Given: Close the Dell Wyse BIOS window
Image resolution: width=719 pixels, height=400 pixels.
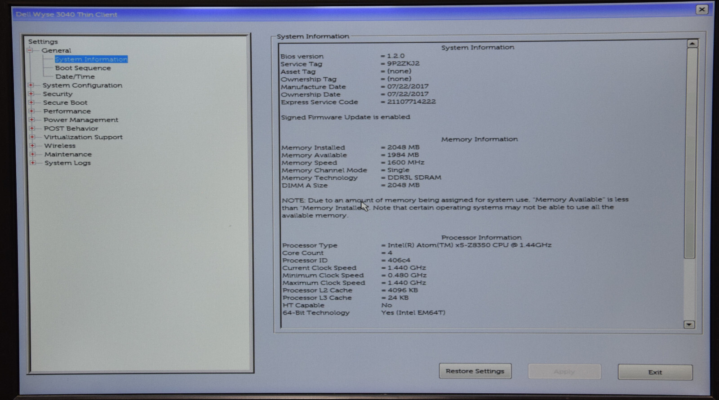Looking at the screenshot, I should click(702, 9).
